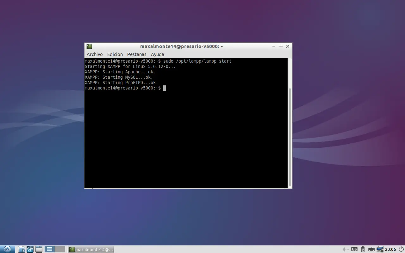Click the maxalmonte14@... taskbar window button
Image resolution: width=405 pixels, height=253 pixels.
click(91, 250)
